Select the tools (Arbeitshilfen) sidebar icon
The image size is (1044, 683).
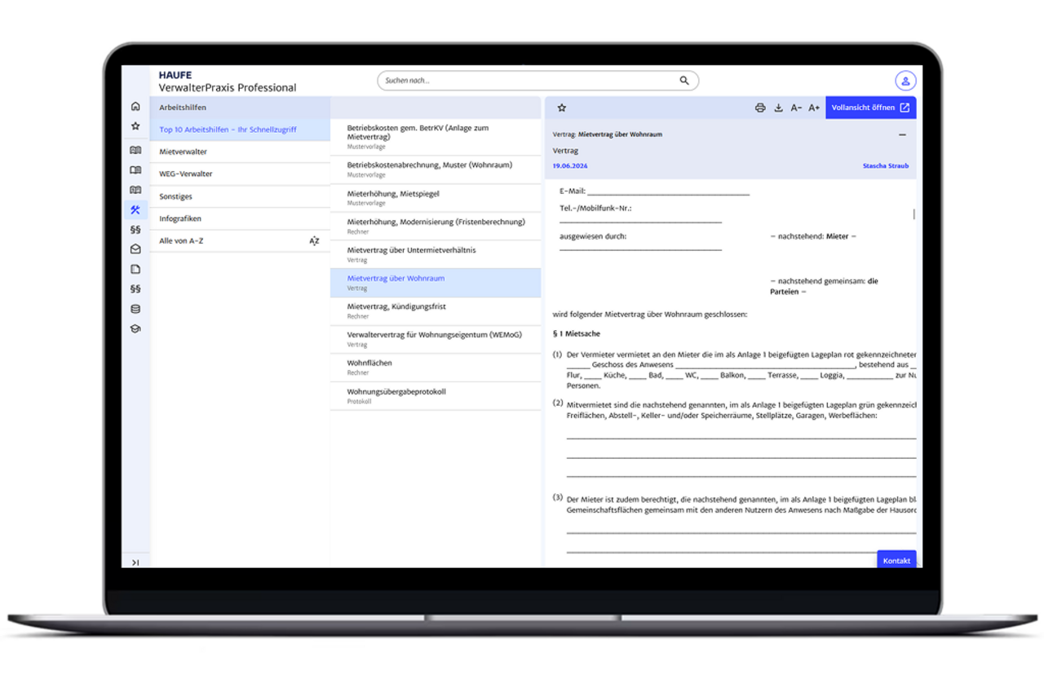pos(135,210)
